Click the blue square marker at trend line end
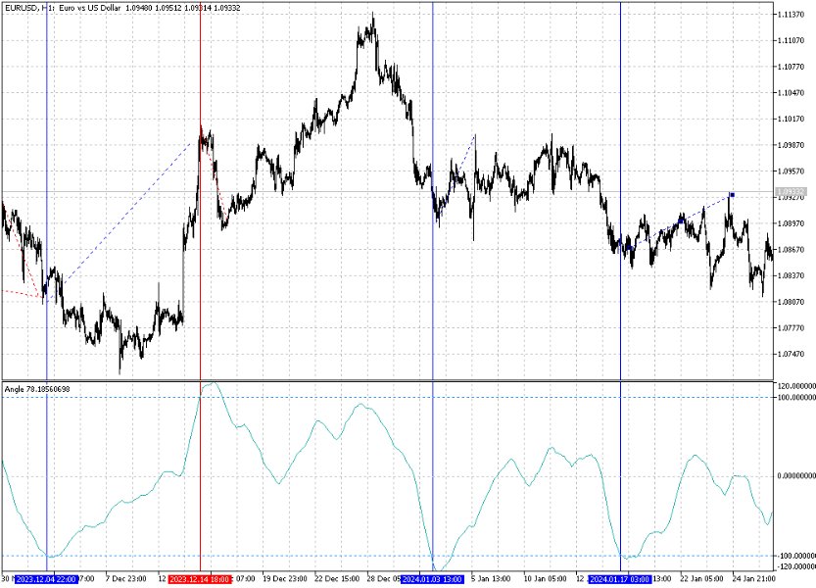The width and height of the screenshot is (816, 588). [x=732, y=195]
